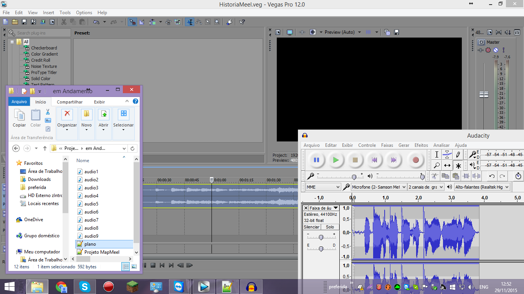Stop playback using Audacity's Stop button
The width and height of the screenshot is (524, 294).
pos(355,160)
